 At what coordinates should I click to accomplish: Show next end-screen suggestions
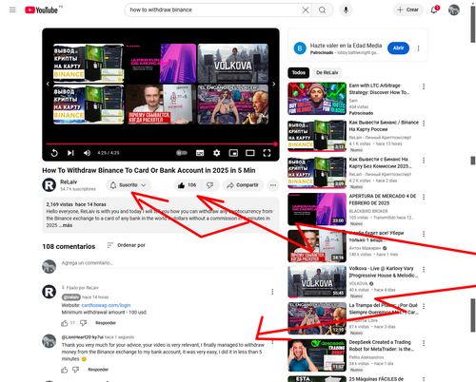click(273, 84)
